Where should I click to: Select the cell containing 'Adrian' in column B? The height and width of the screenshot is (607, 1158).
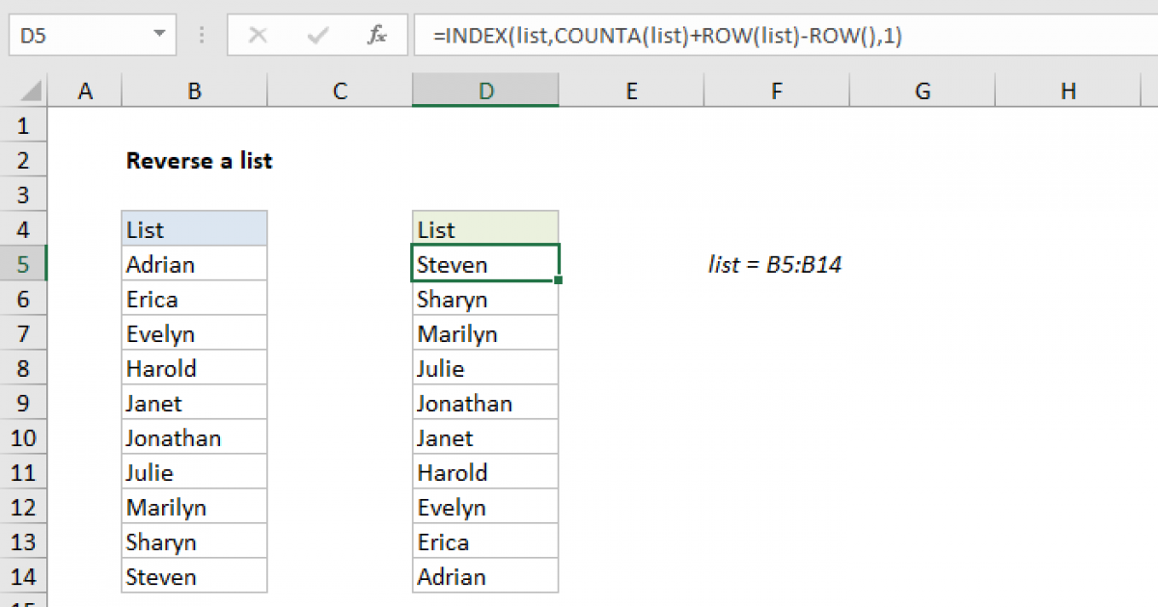(194, 263)
